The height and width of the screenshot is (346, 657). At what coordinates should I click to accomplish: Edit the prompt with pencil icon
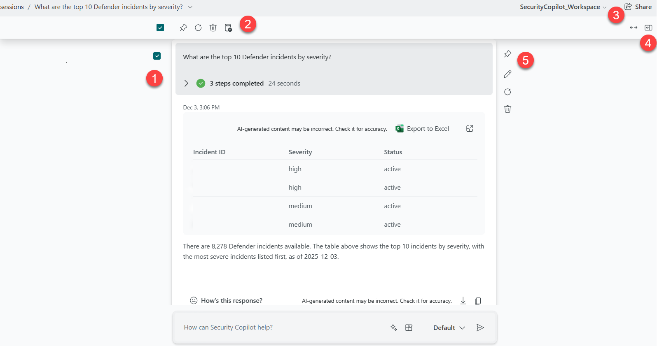507,74
